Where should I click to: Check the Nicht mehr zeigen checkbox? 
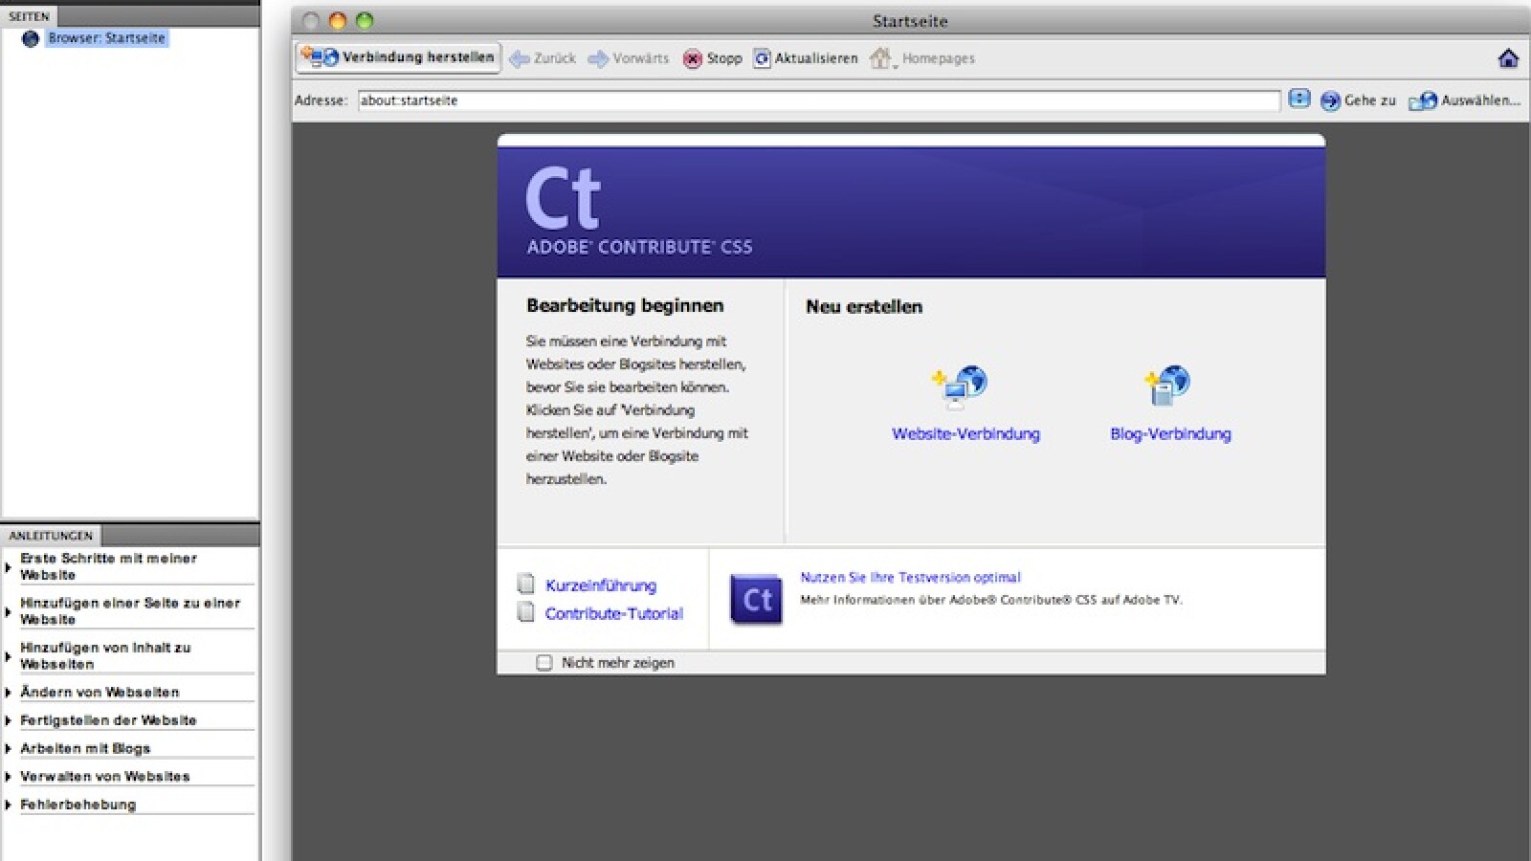point(545,662)
